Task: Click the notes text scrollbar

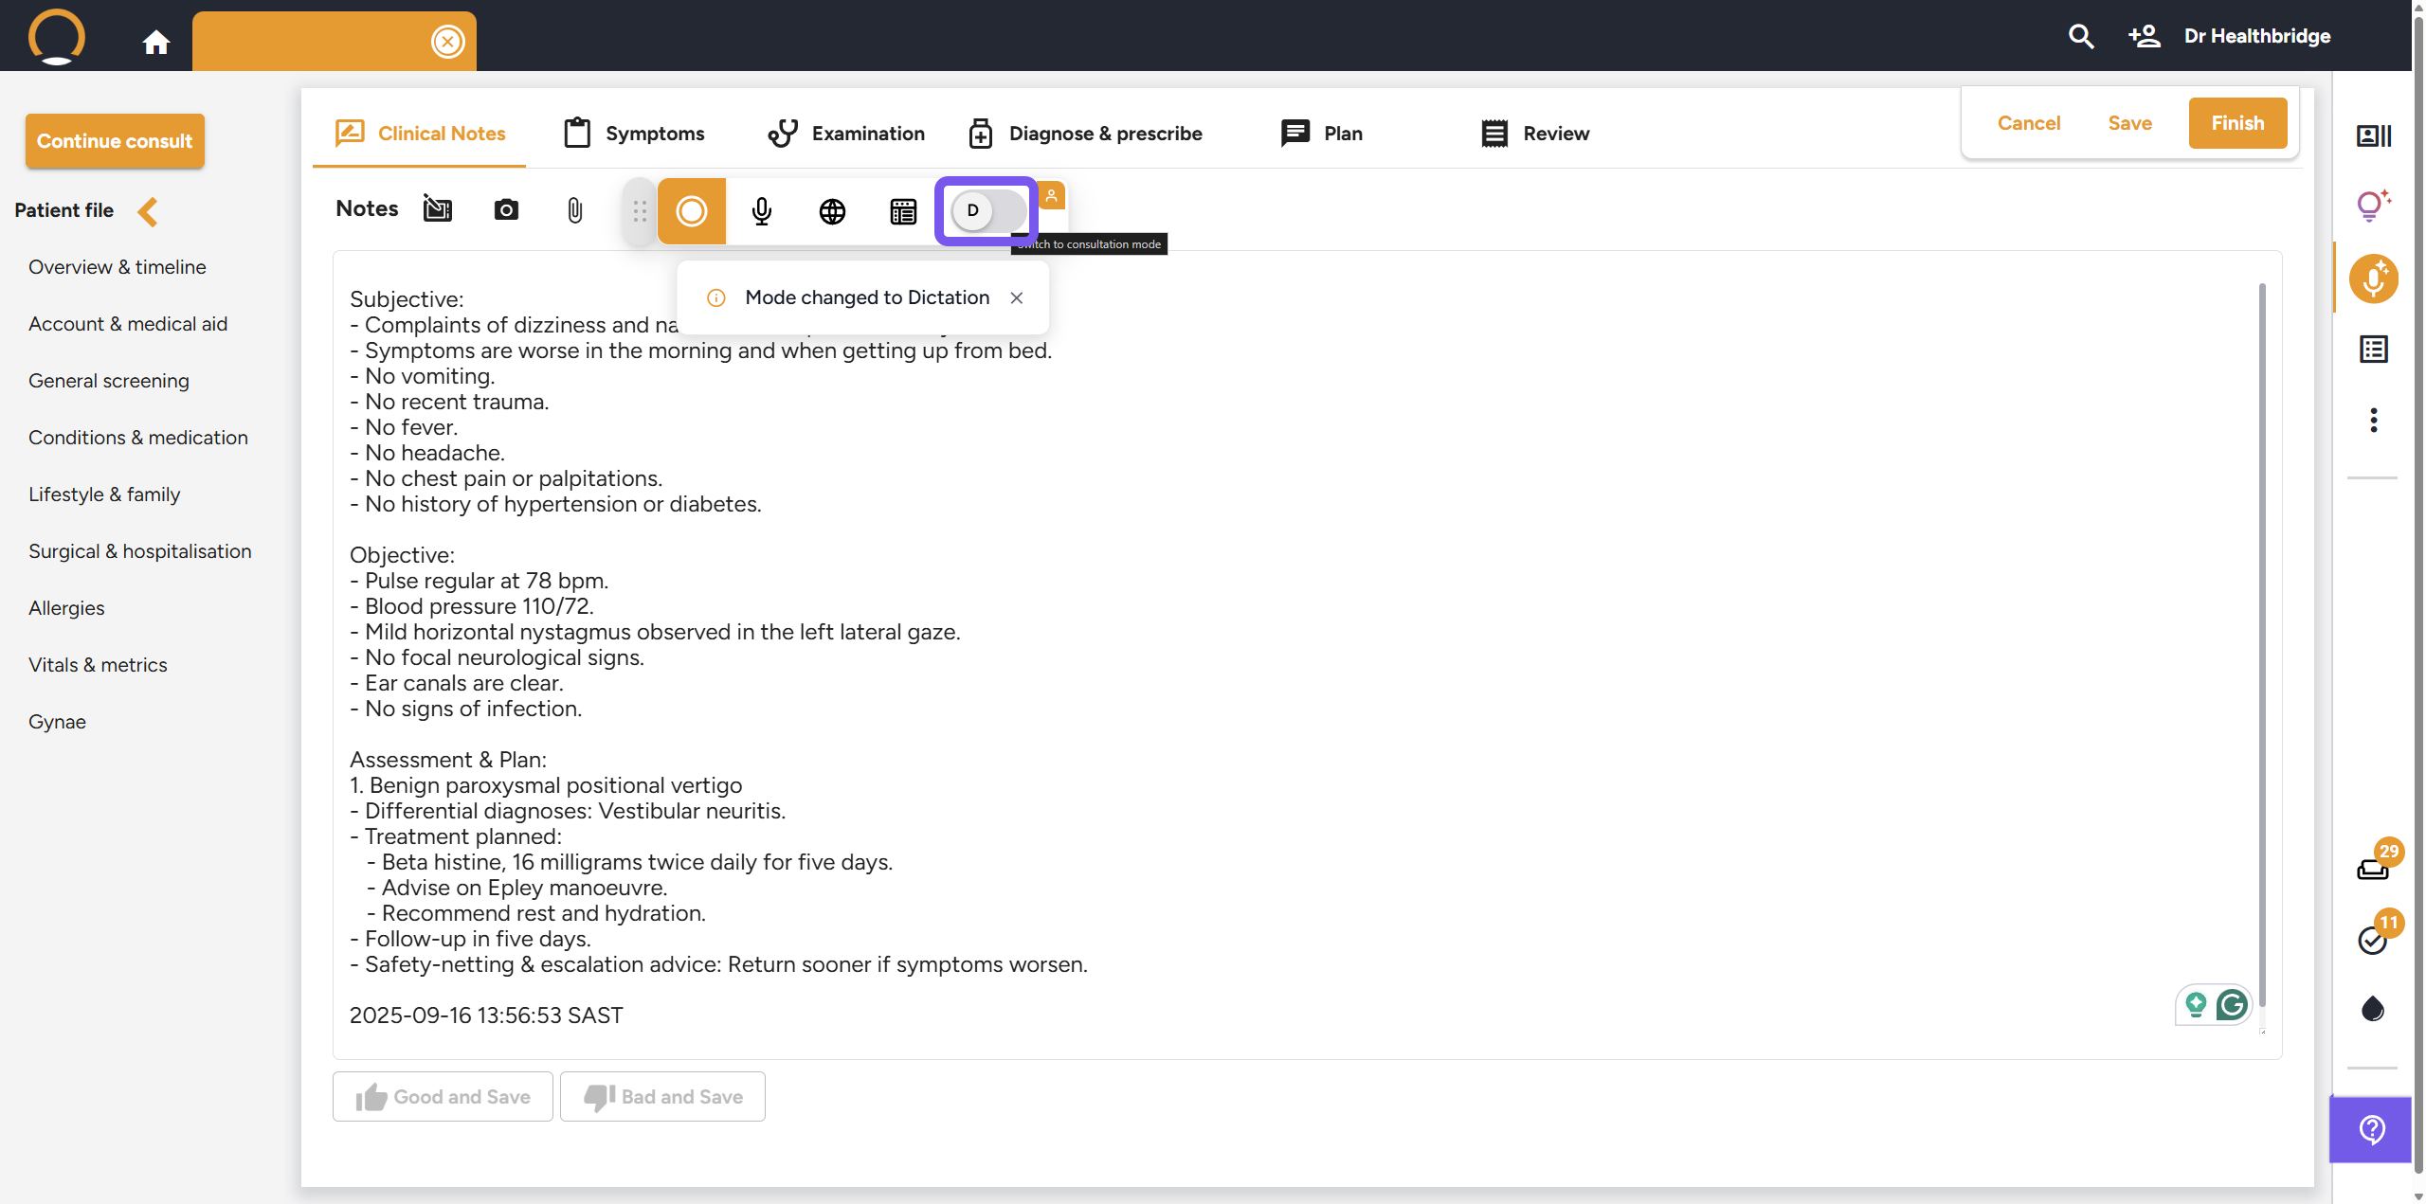Action: click(x=2262, y=644)
